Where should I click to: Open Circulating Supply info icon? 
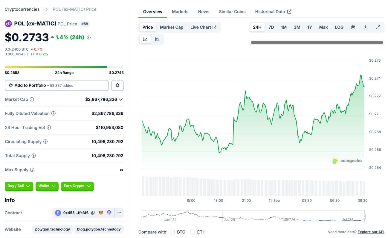click(x=45, y=142)
